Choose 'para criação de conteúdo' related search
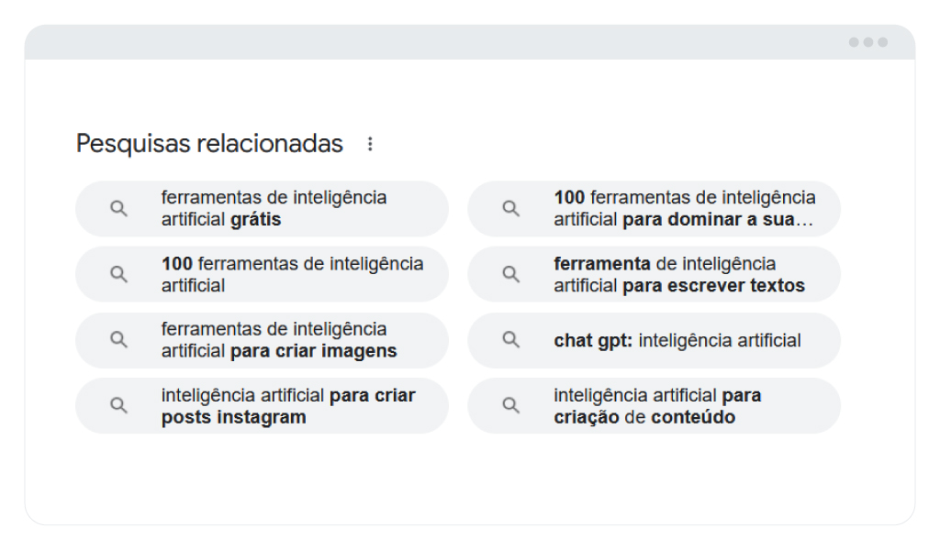Image resolution: width=940 pixels, height=550 pixels. coord(654,406)
